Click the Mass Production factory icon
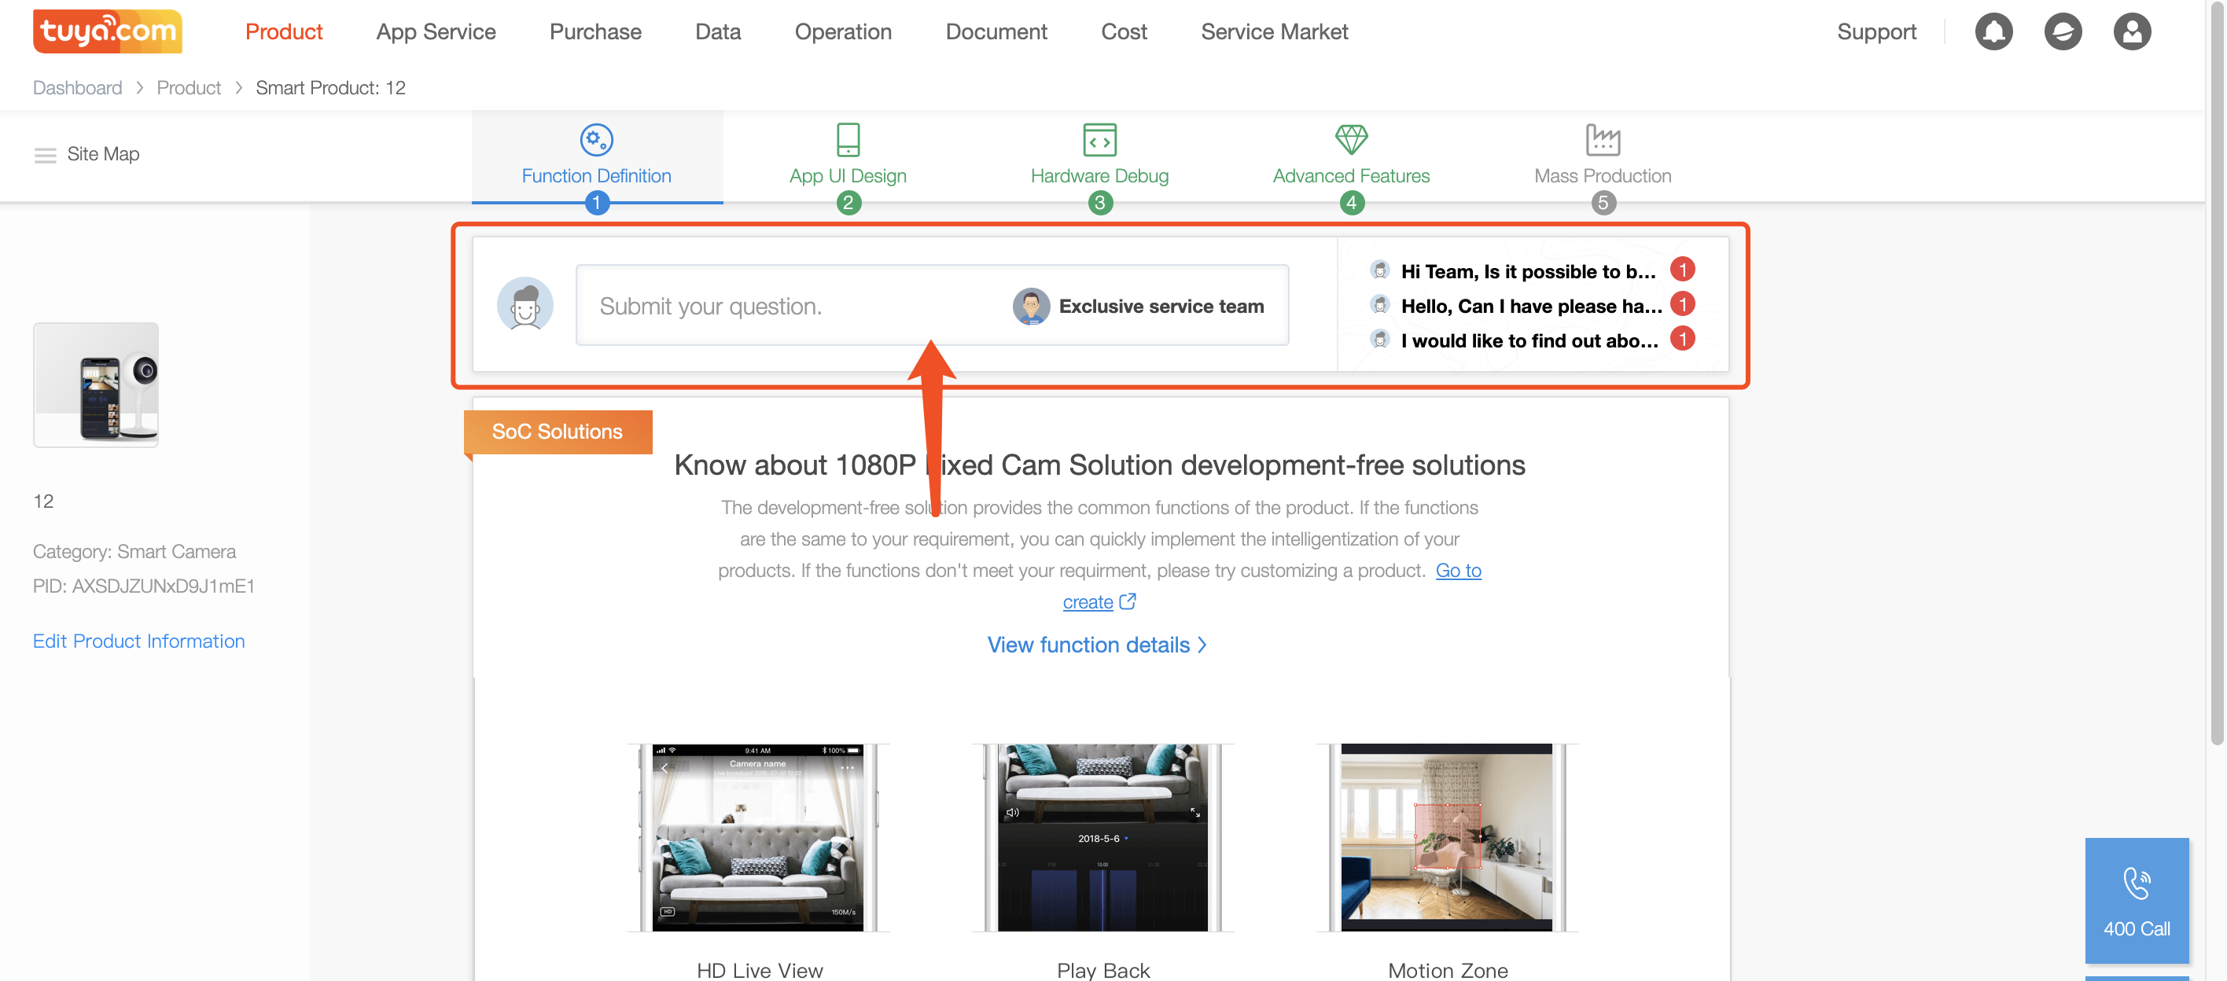The image size is (2227, 981). (x=1603, y=139)
